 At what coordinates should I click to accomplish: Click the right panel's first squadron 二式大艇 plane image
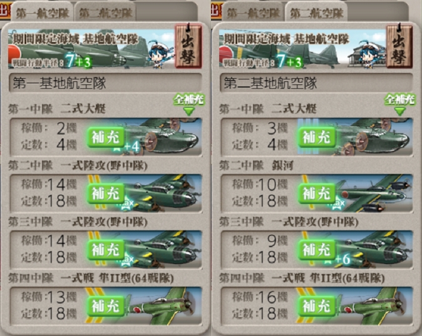click(x=374, y=137)
